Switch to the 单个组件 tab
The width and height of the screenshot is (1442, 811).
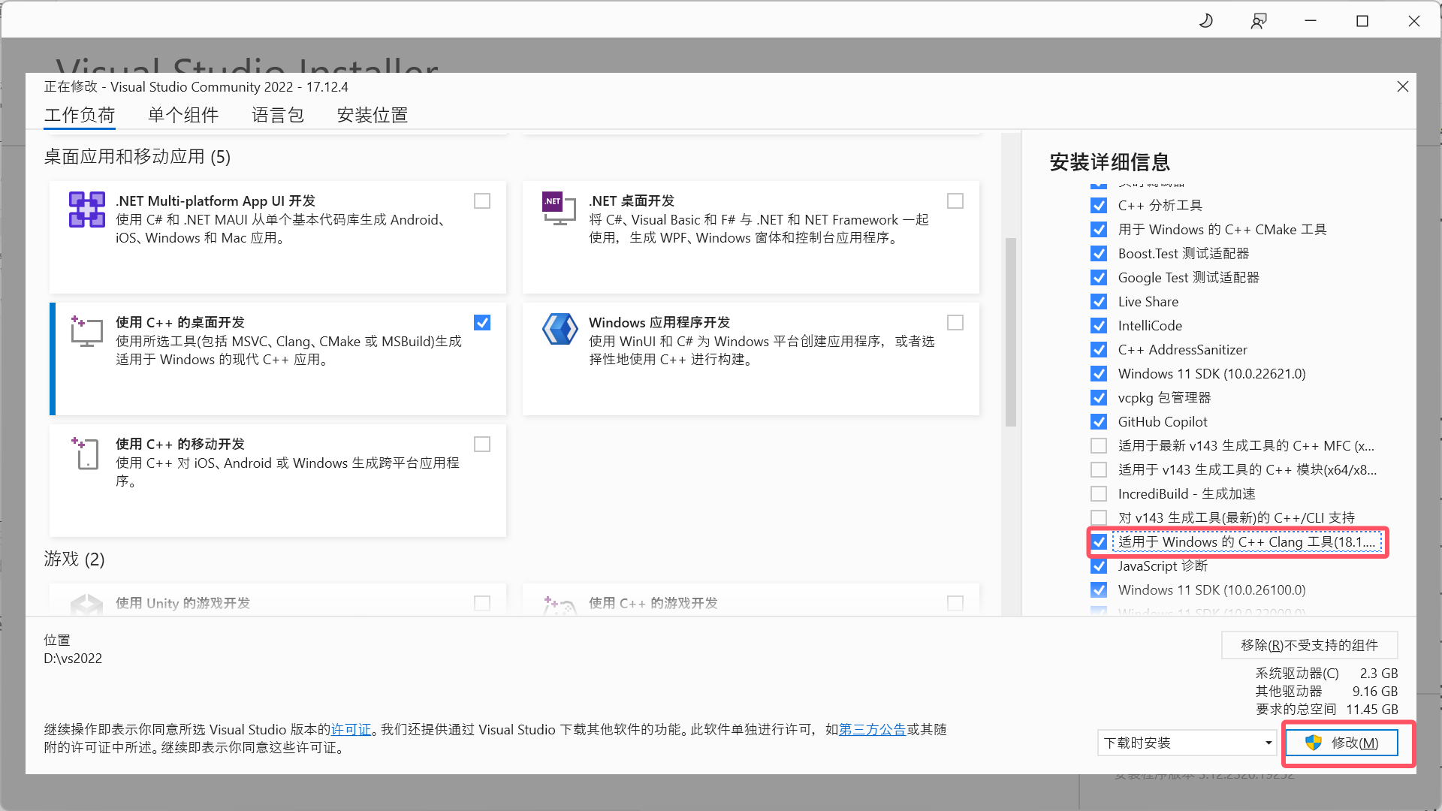pos(183,115)
